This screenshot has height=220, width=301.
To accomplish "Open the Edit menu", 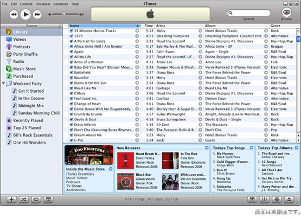I will click(x=14, y=4).
